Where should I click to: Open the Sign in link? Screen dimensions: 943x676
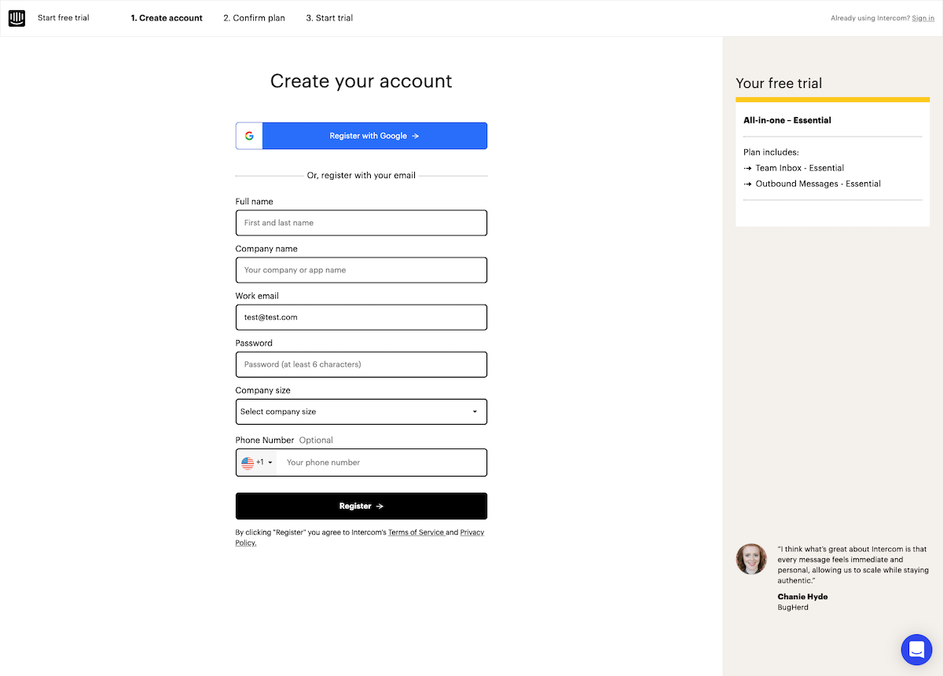[923, 18]
